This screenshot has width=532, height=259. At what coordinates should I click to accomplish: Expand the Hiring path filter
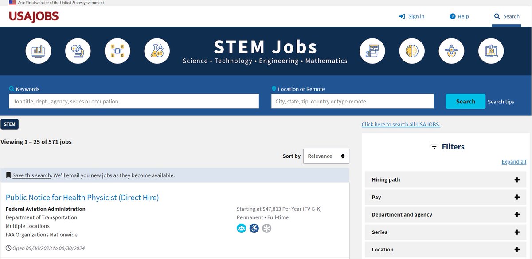pos(446,180)
